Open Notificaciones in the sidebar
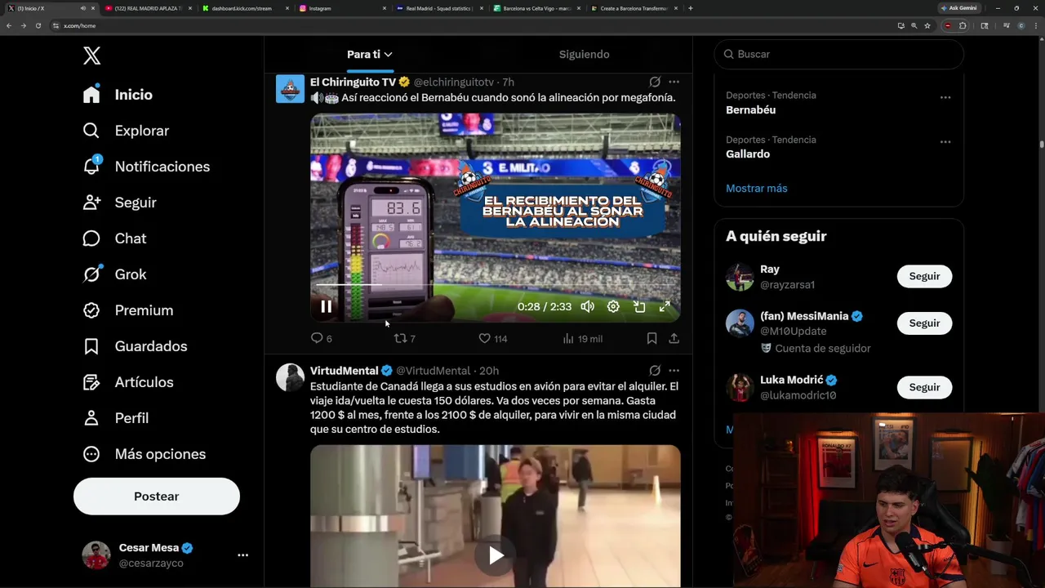Viewport: 1045px width, 588px height. coord(147,167)
